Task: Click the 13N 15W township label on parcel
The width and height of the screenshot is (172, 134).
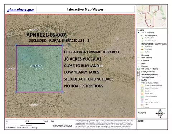Action: click(x=35, y=66)
